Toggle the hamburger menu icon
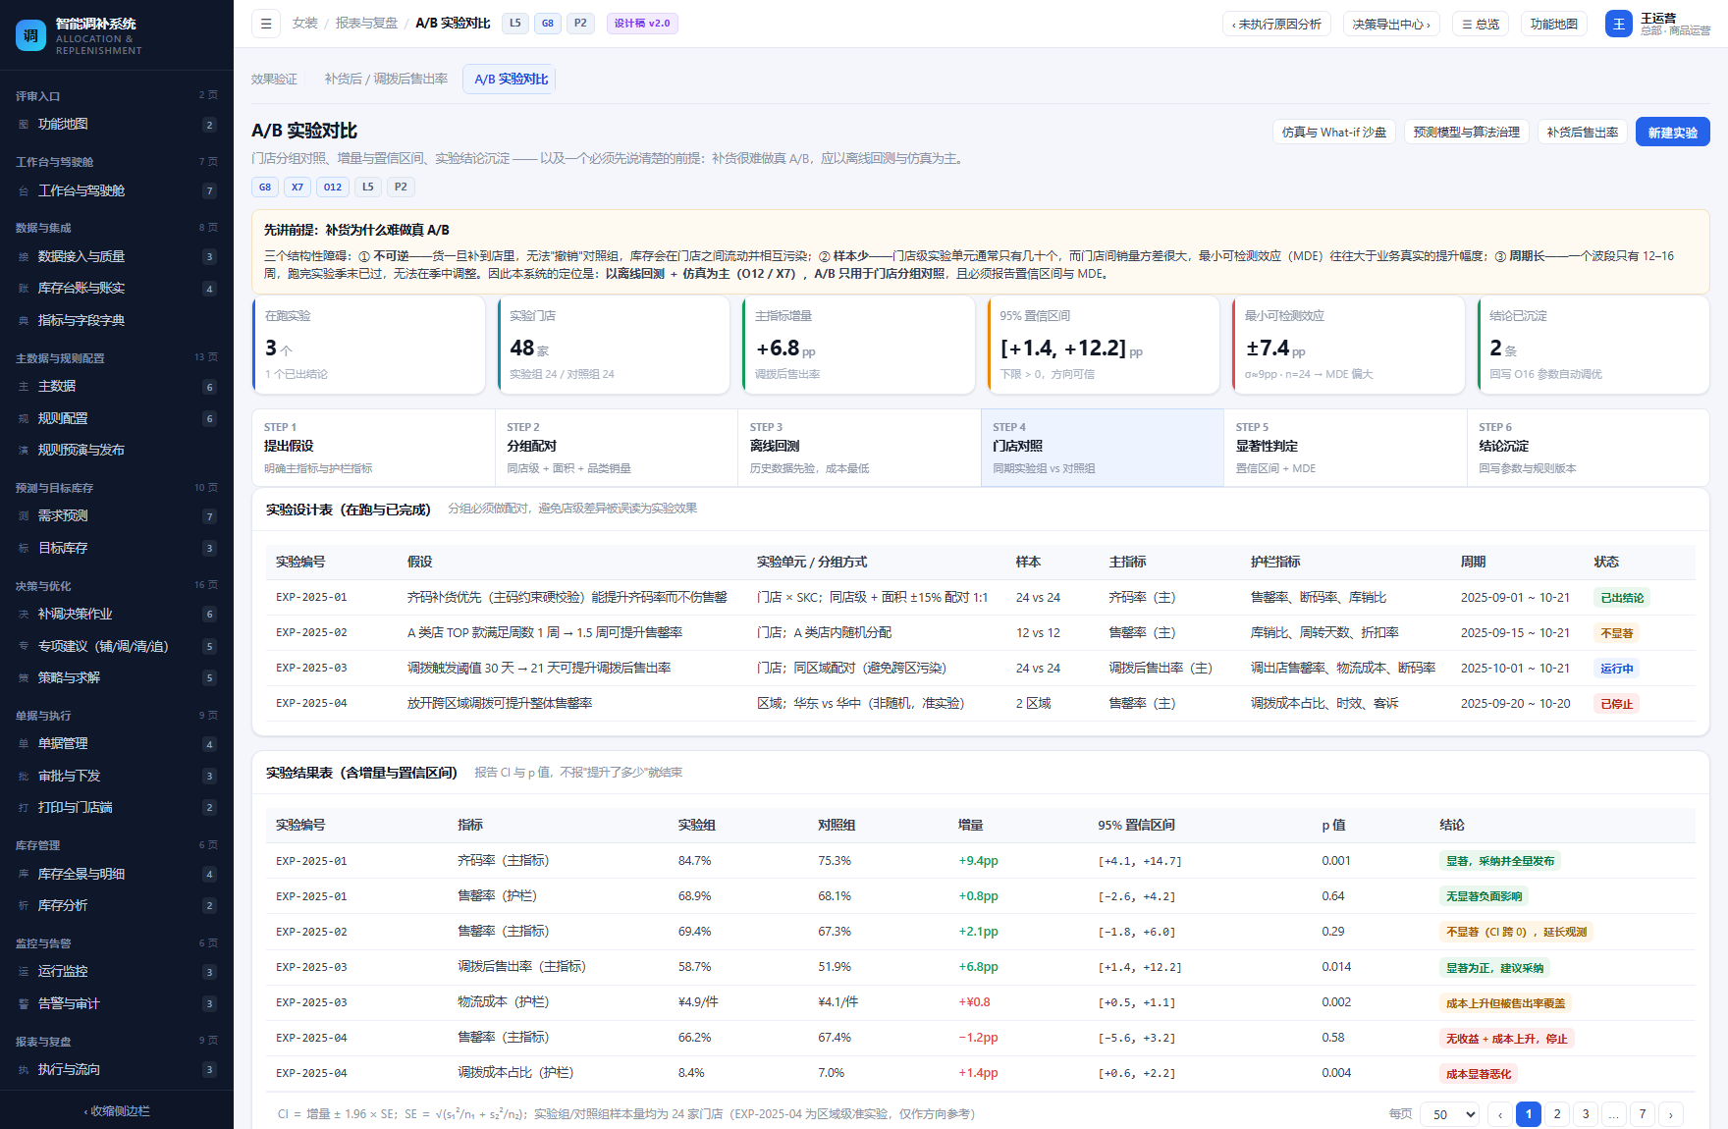Screen dimensions: 1728x1129 [266, 24]
